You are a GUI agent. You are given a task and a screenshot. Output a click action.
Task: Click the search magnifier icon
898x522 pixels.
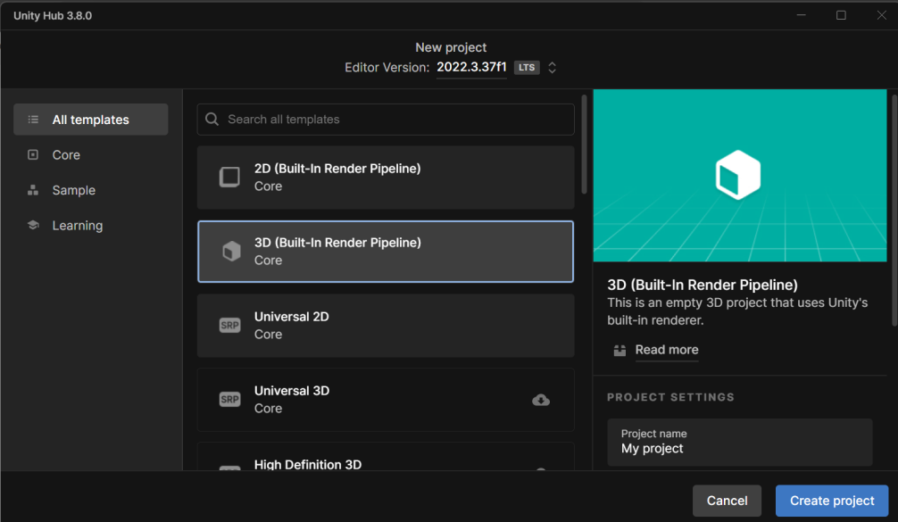pos(212,119)
